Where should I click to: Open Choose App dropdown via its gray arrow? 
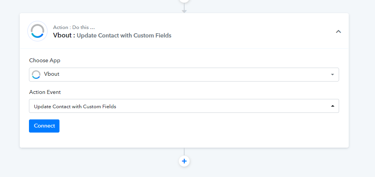(x=333, y=75)
